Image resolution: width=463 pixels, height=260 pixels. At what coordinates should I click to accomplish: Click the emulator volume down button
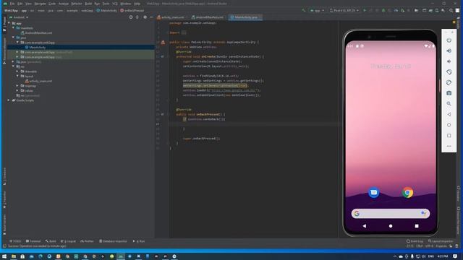[449, 61]
